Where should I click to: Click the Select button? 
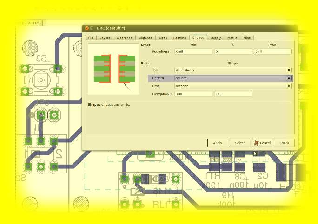[x=239, y=143]
